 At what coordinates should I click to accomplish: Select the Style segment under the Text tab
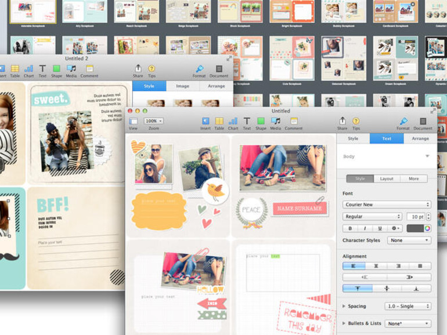[360, 179]
